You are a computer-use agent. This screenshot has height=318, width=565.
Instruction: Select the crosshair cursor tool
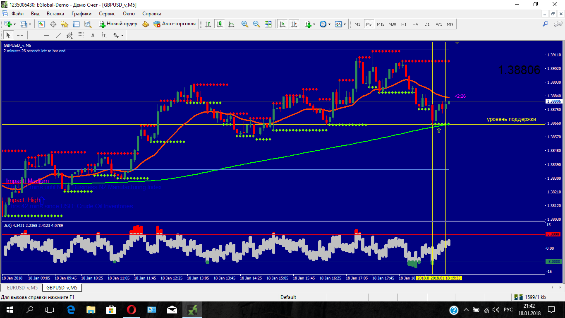tap(20, 36)
